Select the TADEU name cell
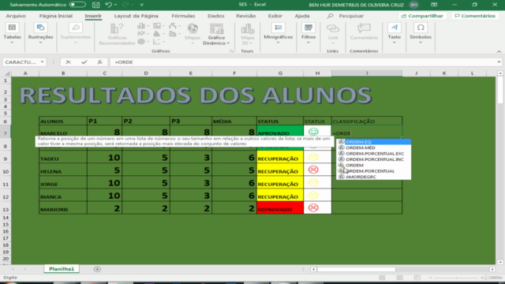Screen dimensions: 505x284 [x=63, y=157]
